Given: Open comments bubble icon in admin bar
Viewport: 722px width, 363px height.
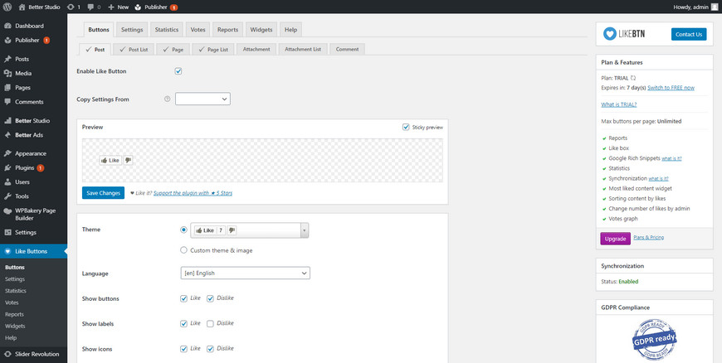Looking at the screenshot, I should pos(90,7).
